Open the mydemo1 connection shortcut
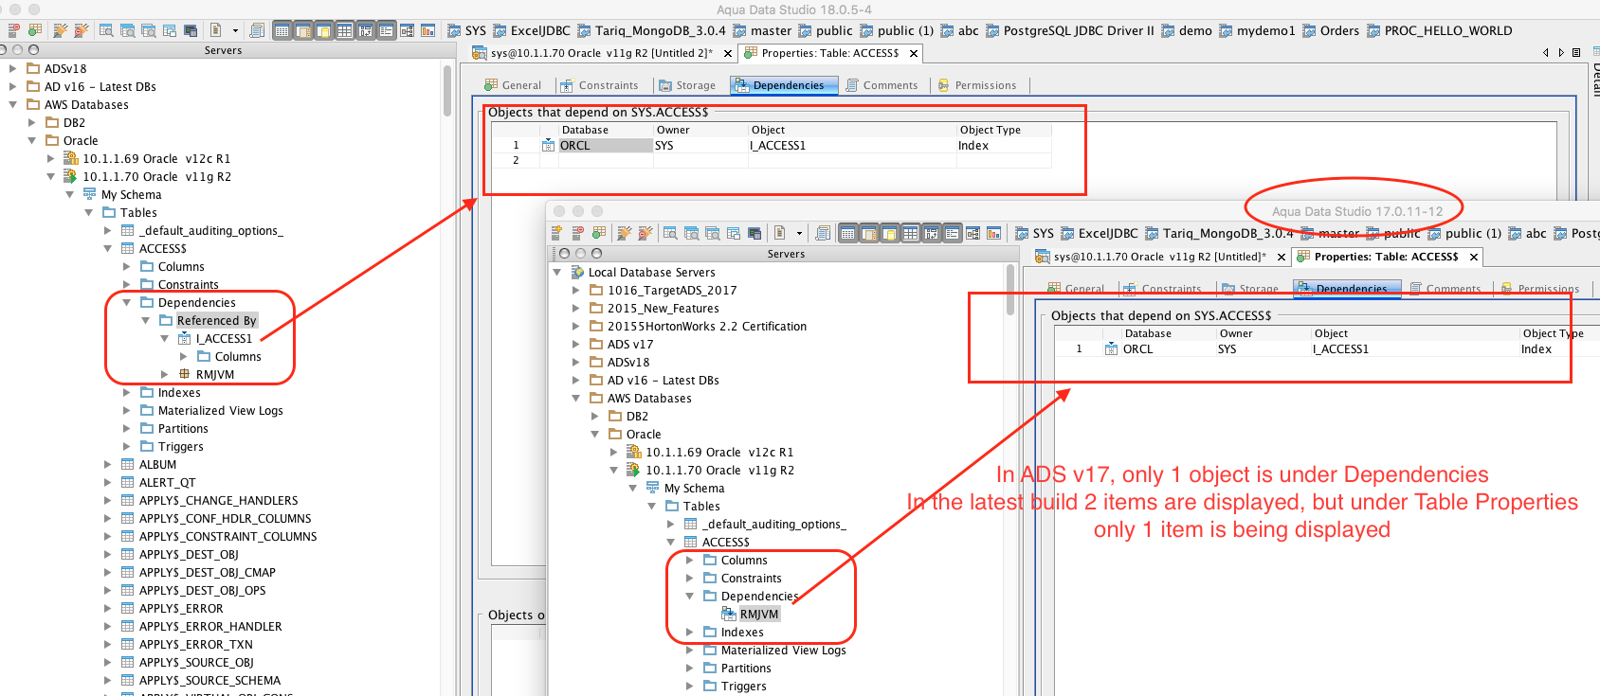 point(1257,31)
